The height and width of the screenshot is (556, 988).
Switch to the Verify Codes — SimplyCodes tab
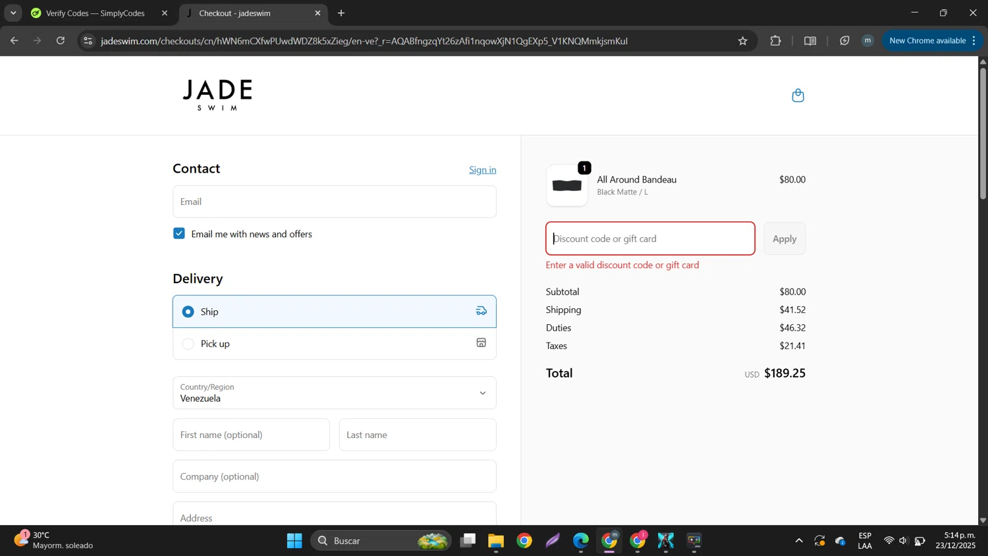(x=96, y=13)
